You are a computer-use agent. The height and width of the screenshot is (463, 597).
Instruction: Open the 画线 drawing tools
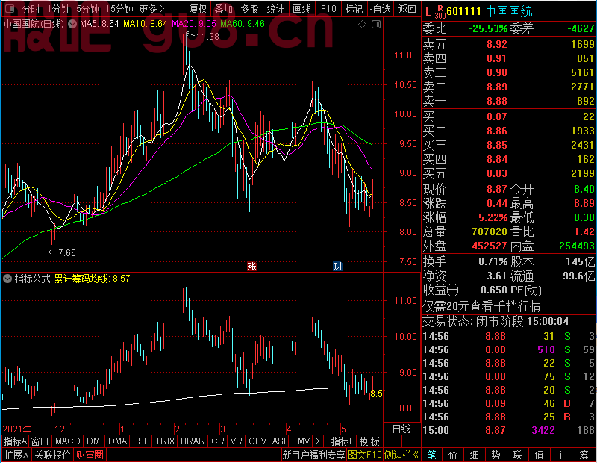pos(301,9)
